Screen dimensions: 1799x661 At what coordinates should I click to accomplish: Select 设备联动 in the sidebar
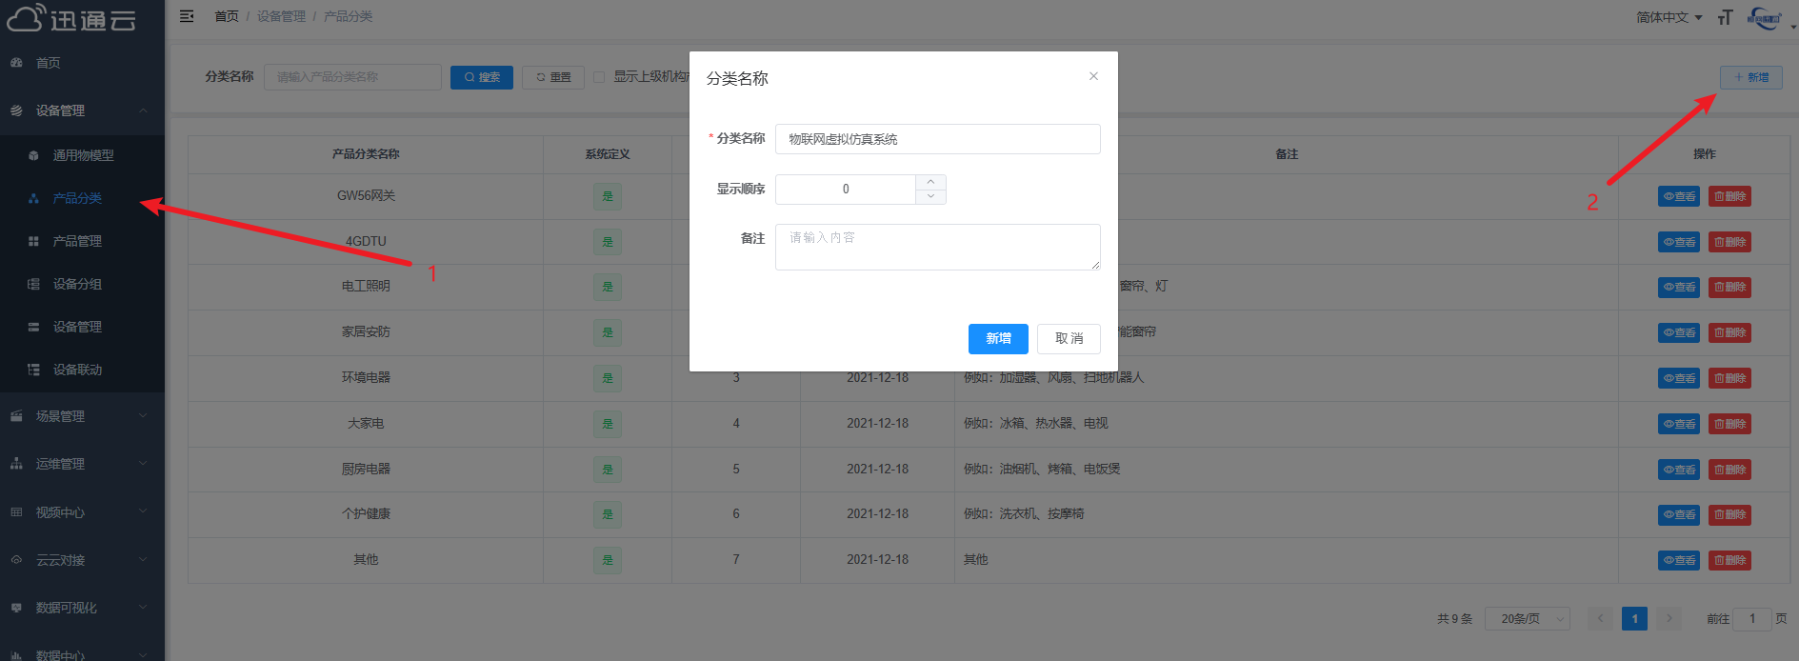point(77,370)
